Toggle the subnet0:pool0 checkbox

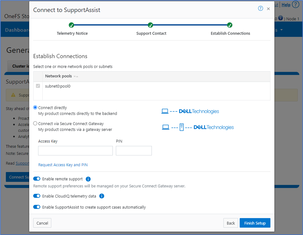(38, 86)
